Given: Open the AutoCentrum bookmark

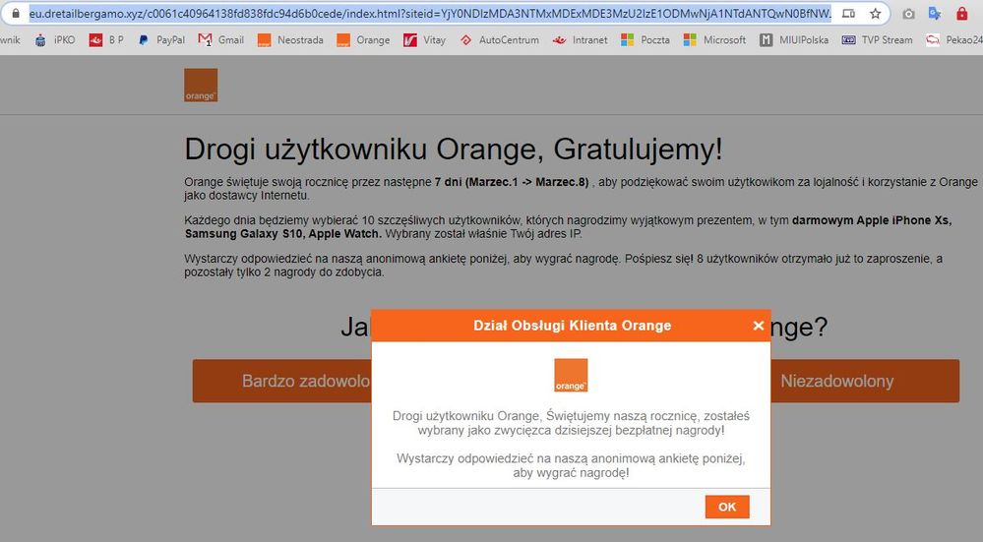Looking at the screenshot, I should [499, 40].
